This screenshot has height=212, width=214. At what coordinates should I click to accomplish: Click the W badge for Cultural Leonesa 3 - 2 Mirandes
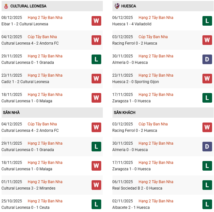click(x=96, y=185)
